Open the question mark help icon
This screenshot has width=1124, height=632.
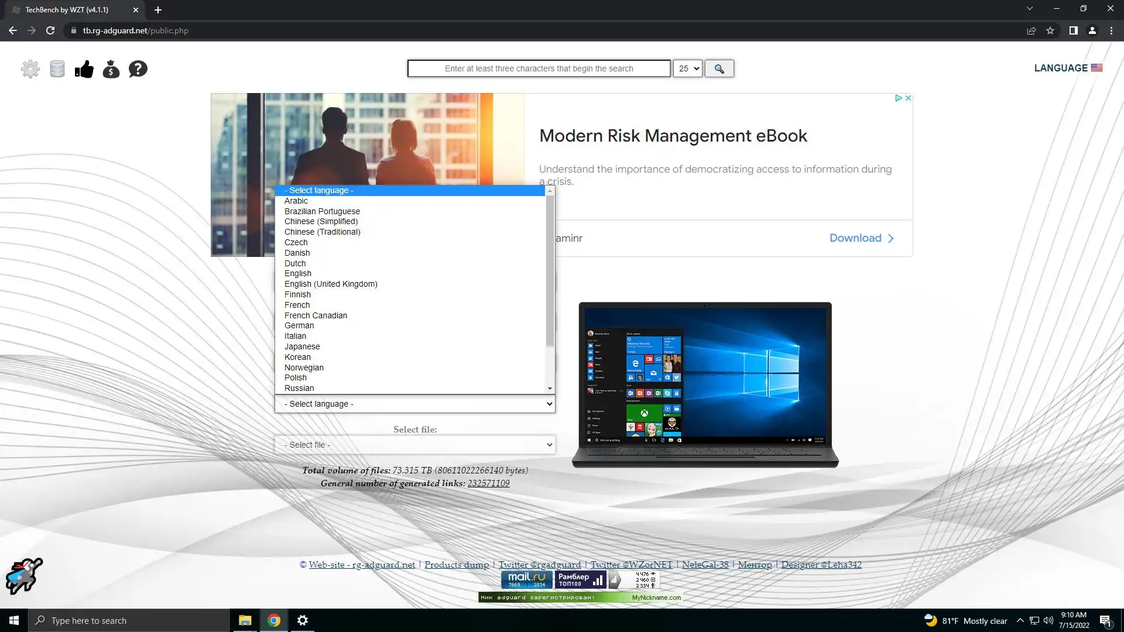tap(138, 69)
